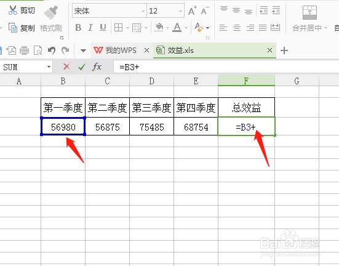
Task: Cancel formula entry with red X
Action: tap(66, 66)
